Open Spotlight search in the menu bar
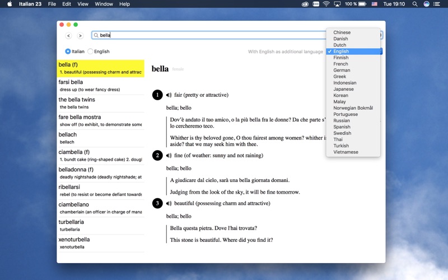 [x=415, y=4]
